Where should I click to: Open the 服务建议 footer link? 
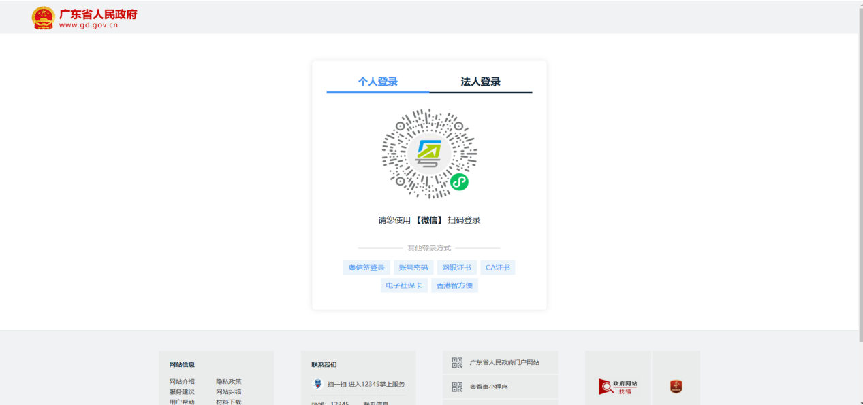tap(182, 392)
